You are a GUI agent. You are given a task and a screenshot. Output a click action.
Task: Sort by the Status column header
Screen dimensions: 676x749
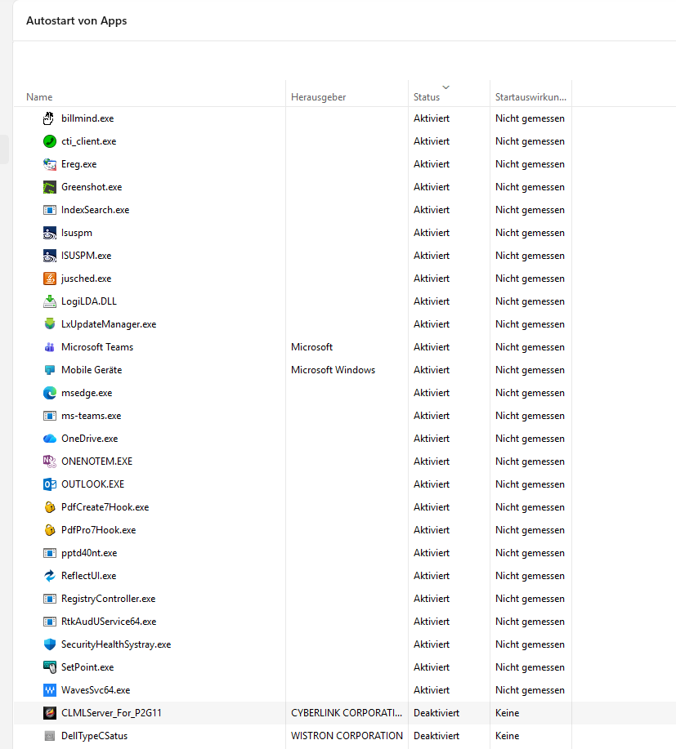click(x=427, y=97)
